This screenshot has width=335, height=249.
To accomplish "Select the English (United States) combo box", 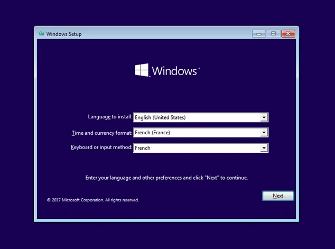I will tap(201, 117).
